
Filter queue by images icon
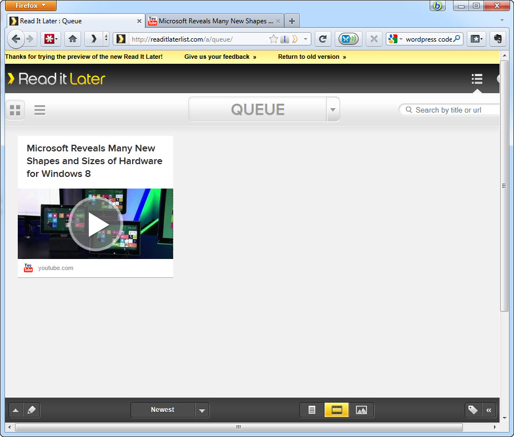pos(361,410)
